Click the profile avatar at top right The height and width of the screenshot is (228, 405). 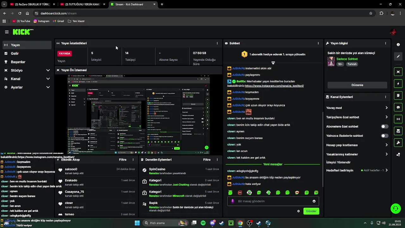(x=393, y=32)
